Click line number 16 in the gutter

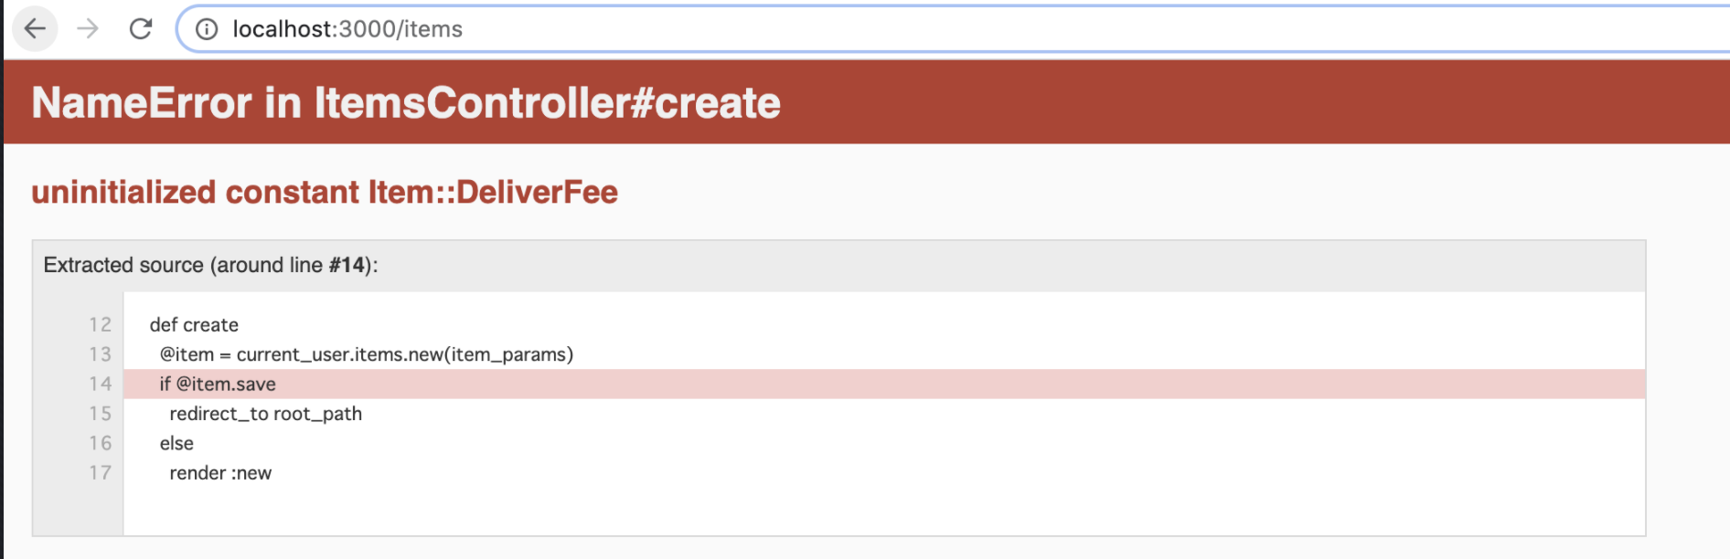[x=101, y=444]
